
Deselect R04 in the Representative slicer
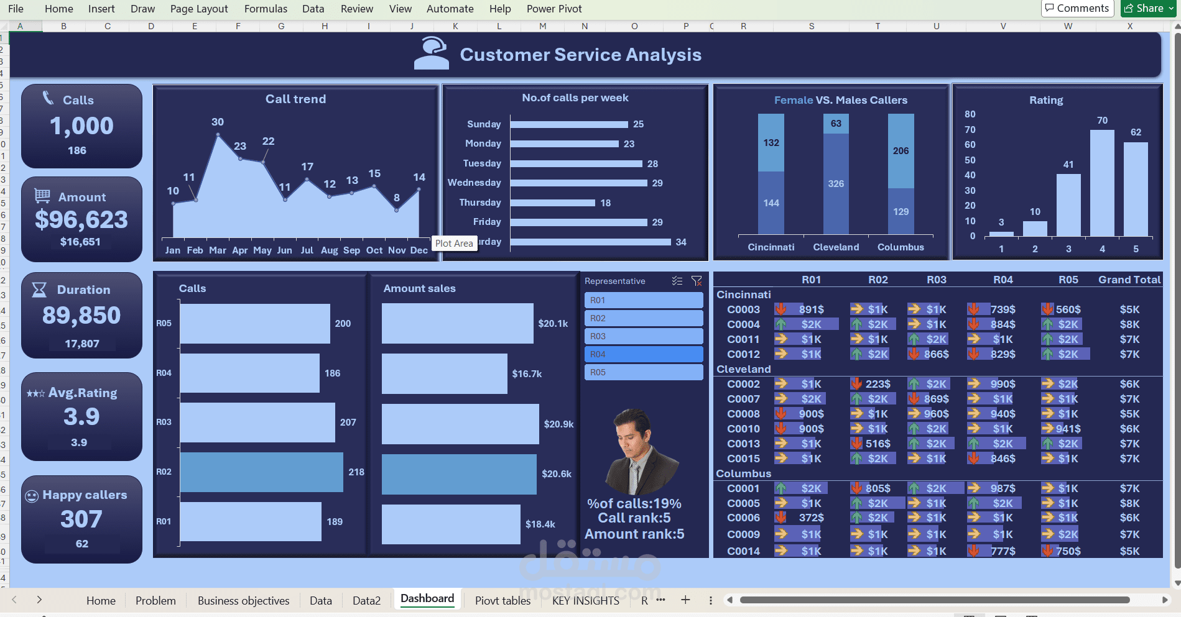click(644, 354)
